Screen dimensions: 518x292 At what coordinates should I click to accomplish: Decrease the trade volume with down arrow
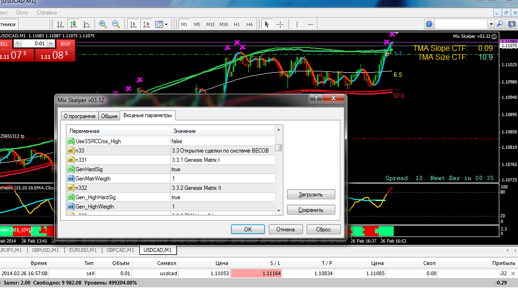[x=17, y=43]
